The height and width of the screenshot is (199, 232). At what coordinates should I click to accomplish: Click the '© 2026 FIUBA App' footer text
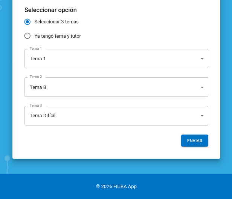click(116, 187)
